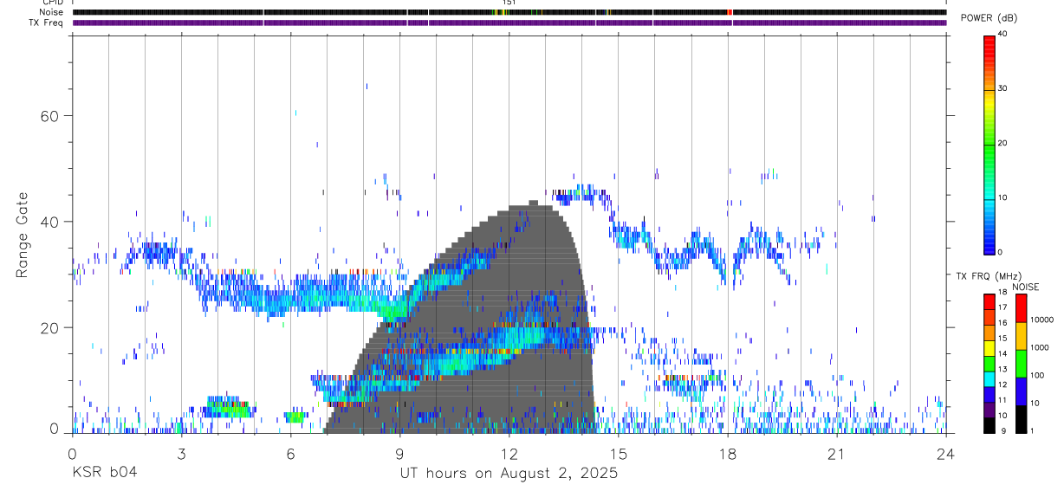Viewport: 1064px width, 491px height.
Task: Click the 40 tick label on Range Gate axis
Action: (50, 222)
